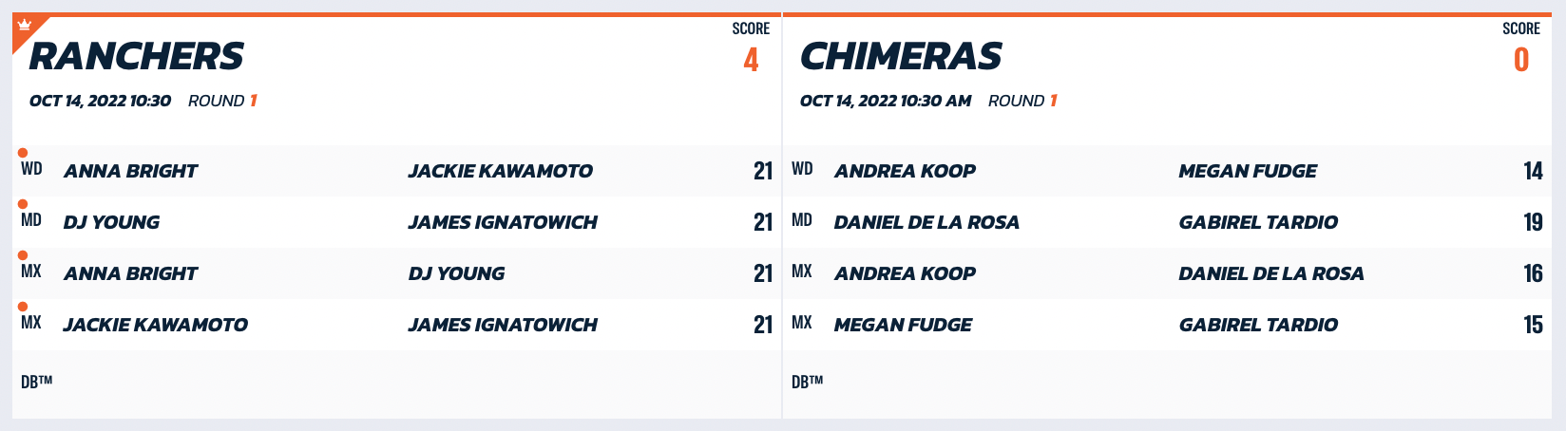Click Megan Fudge in the WD row
This screenshot has width=1566, height=431.
tap(1248, 171)
